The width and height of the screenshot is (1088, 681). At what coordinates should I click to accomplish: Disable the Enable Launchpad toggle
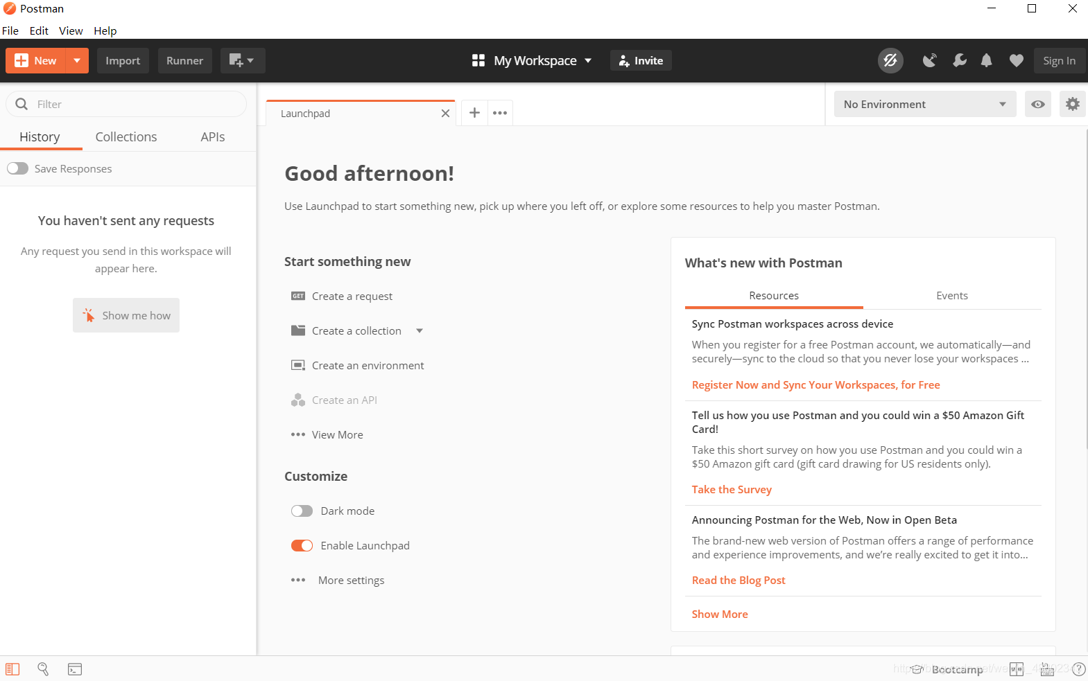[302, 545]
